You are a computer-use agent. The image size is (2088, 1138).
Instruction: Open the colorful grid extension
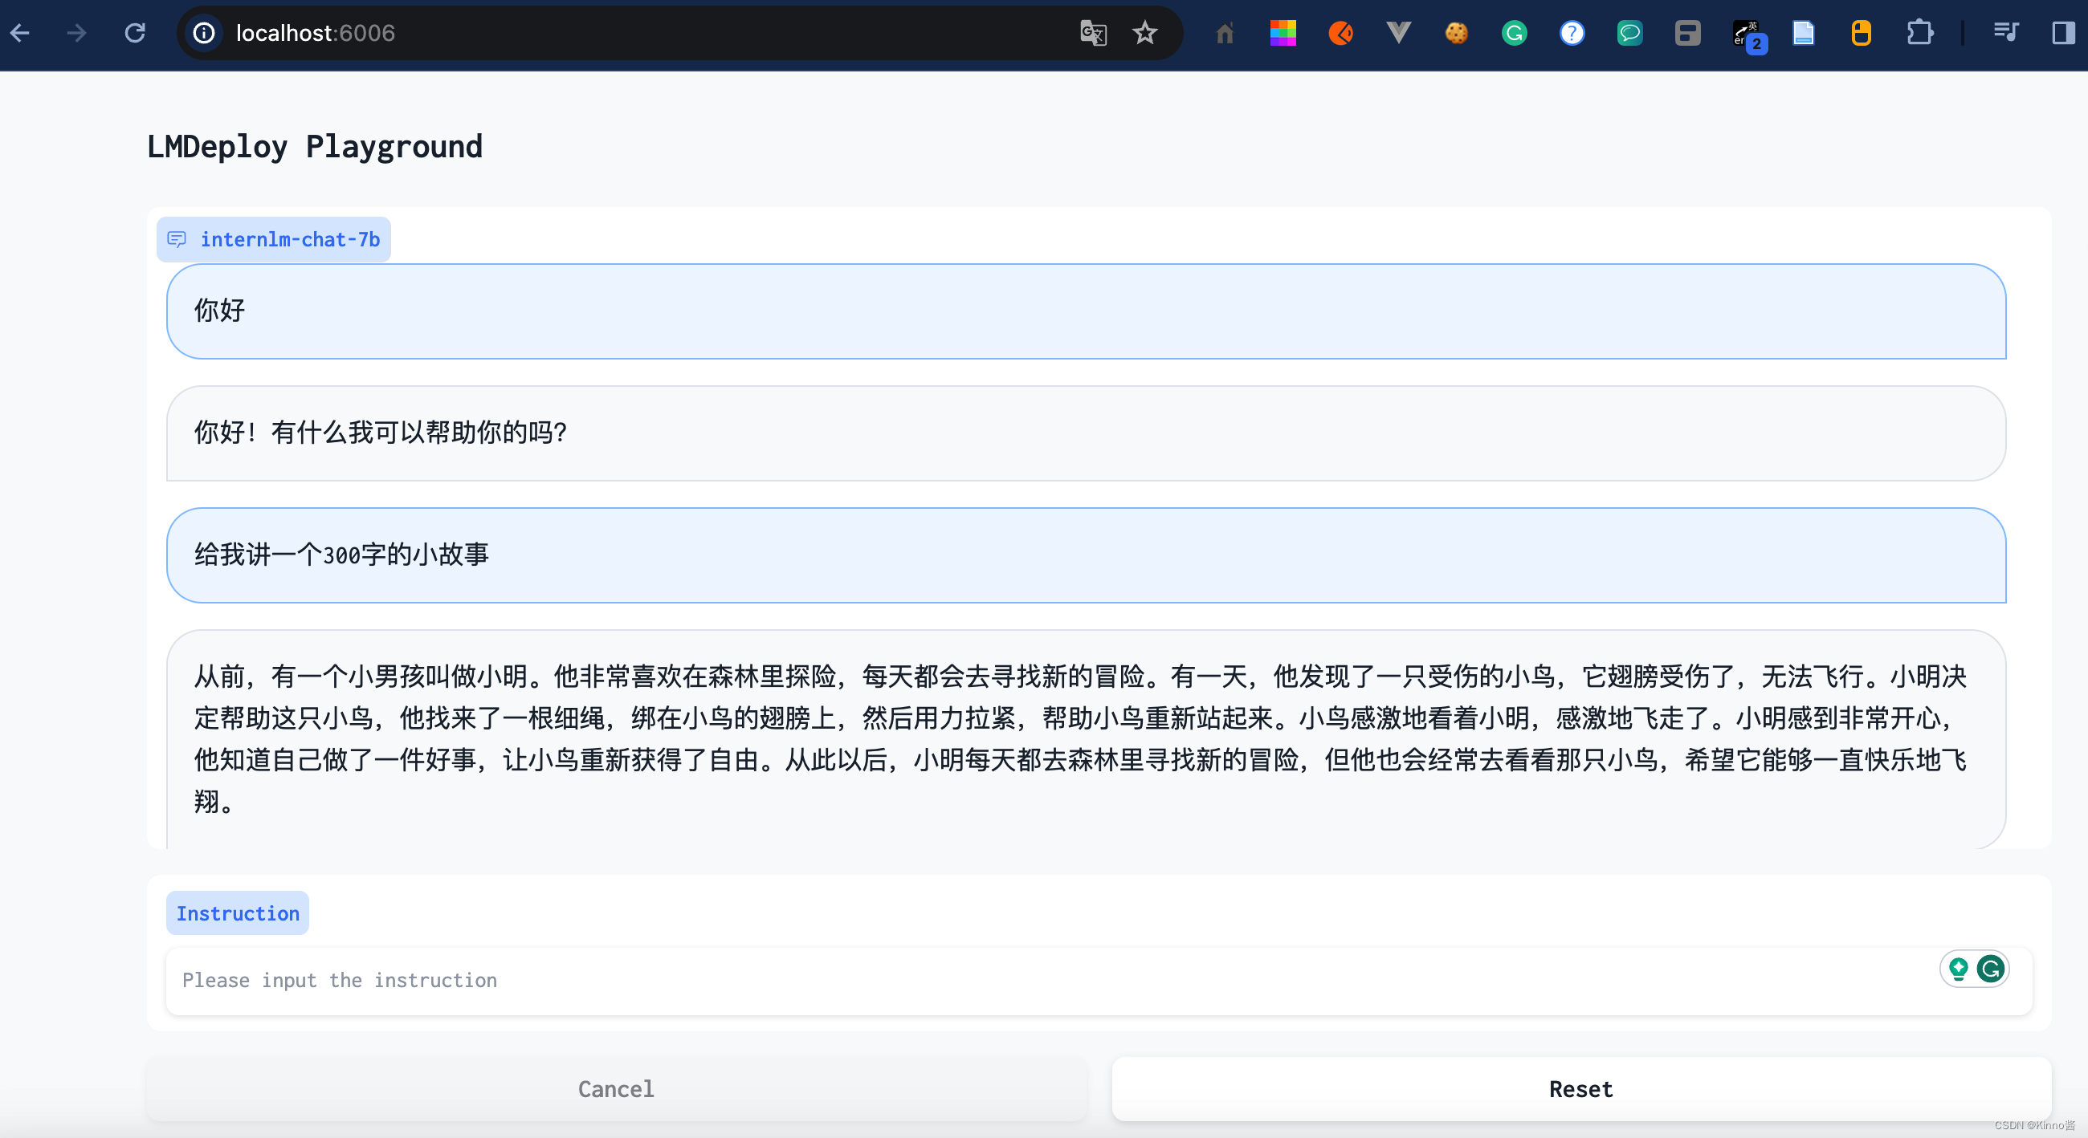(x=1283, y=33)
